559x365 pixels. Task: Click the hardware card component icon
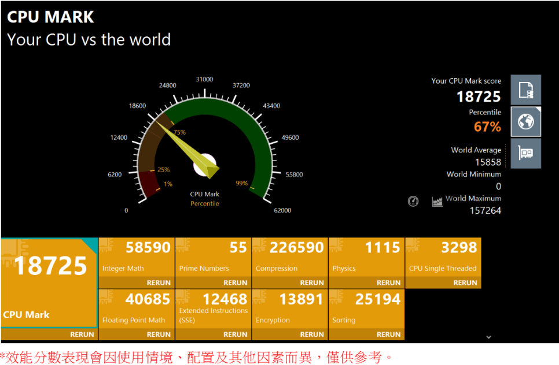525,154
